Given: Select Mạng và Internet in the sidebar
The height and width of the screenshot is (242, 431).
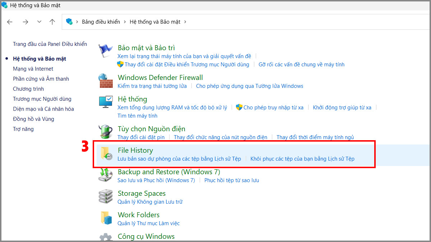Looking at the screenshot, I should point(34,68).
